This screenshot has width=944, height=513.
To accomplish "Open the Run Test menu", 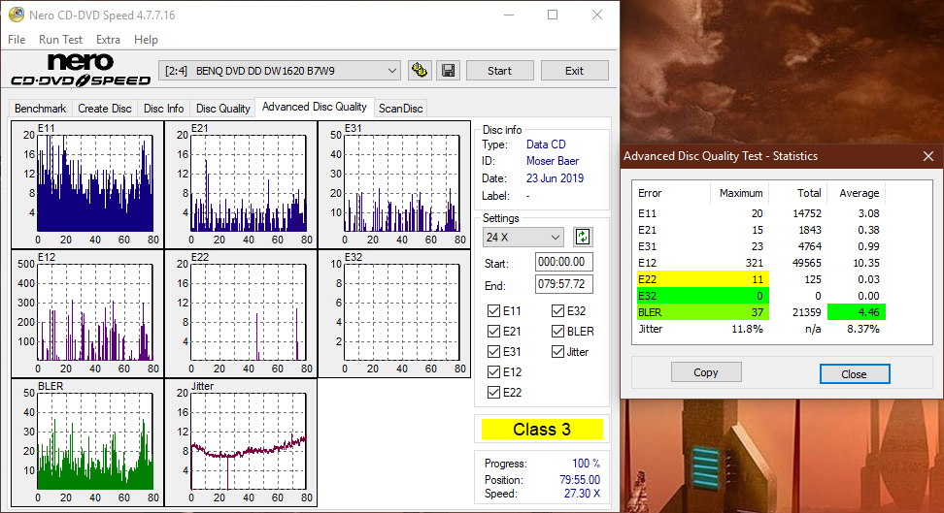I will point(60,40).
